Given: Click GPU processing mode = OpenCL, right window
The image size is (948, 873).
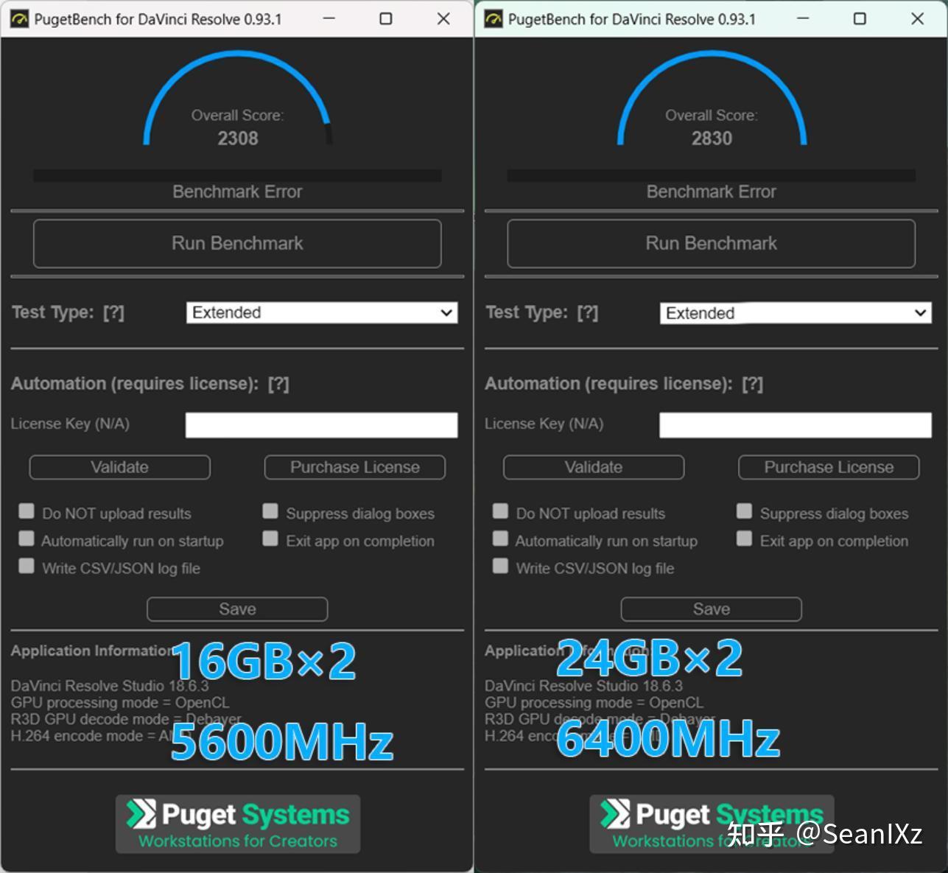Looking at the screenshot, I should pos(594,703).
